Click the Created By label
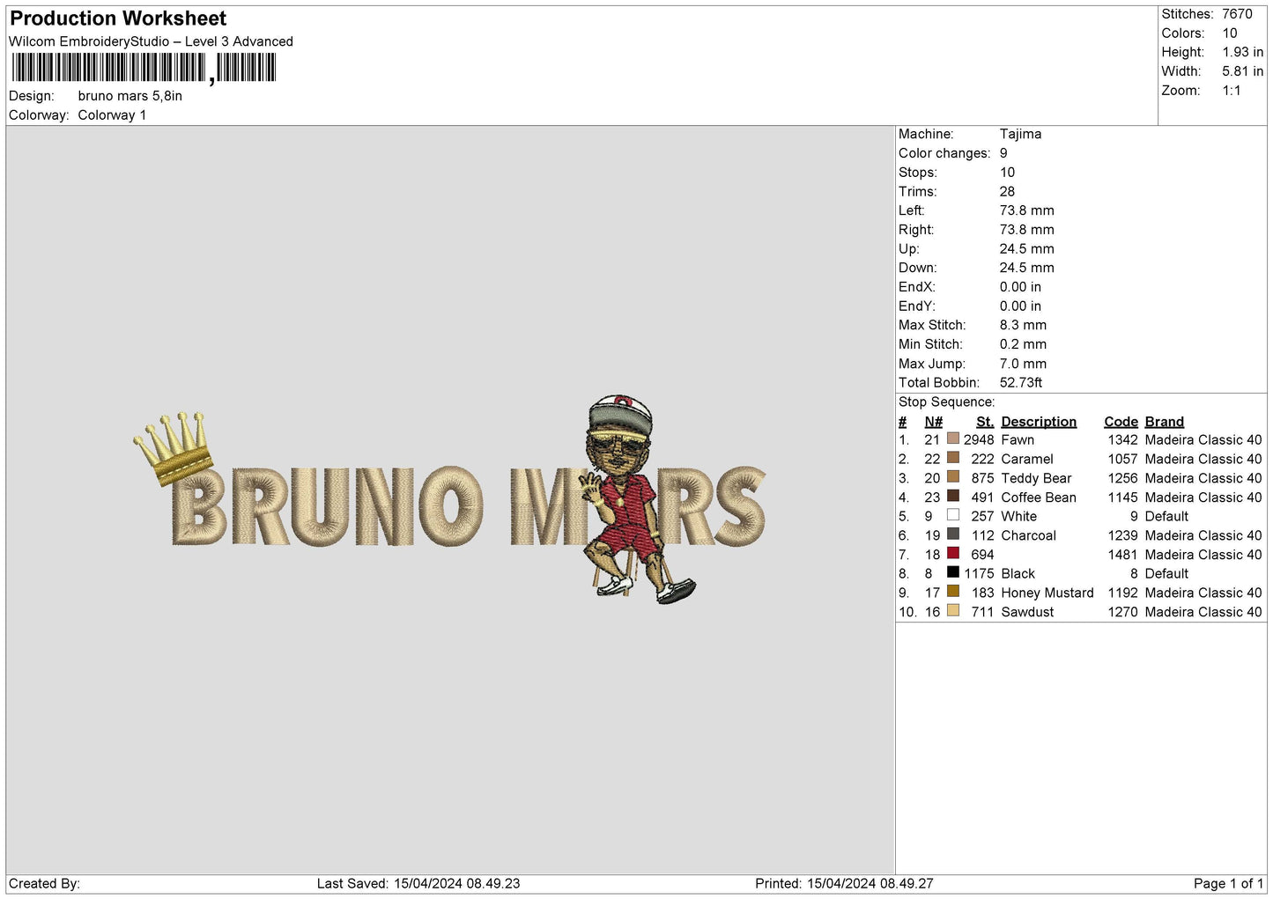This screenshot has width=1273, height=899. coord(44,883)
